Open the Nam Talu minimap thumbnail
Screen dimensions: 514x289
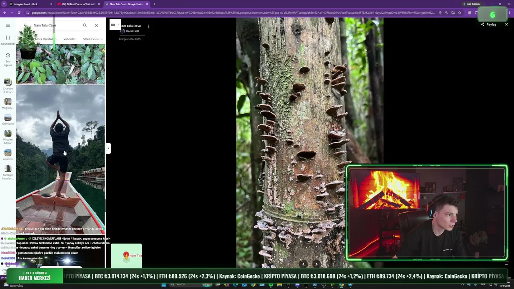126,256
